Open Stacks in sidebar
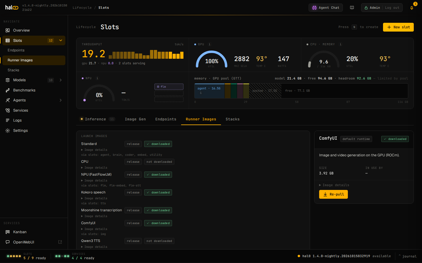Viewport: 422px width, 263px height. pyautogui.click(x=34, y=70)
